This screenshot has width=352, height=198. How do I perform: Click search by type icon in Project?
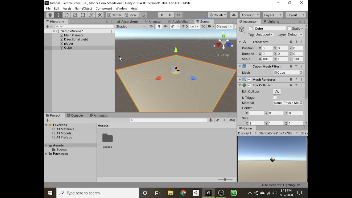point(211,120)
